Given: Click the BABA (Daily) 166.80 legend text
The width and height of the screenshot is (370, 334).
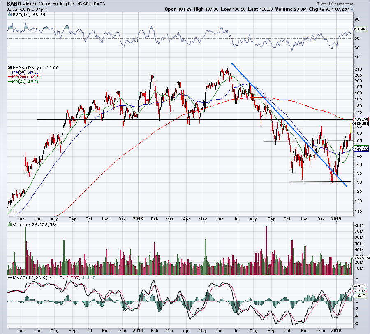Looking at the screenshot, I should pyautogui.click(x=35, y=68).
